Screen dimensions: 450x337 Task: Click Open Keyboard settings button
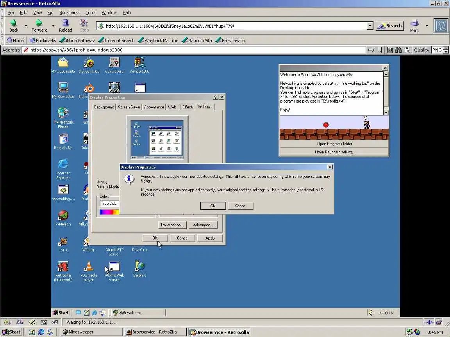click(x=334, y=152)
